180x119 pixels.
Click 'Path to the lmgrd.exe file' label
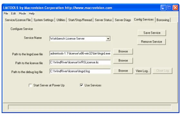point(27,54)
